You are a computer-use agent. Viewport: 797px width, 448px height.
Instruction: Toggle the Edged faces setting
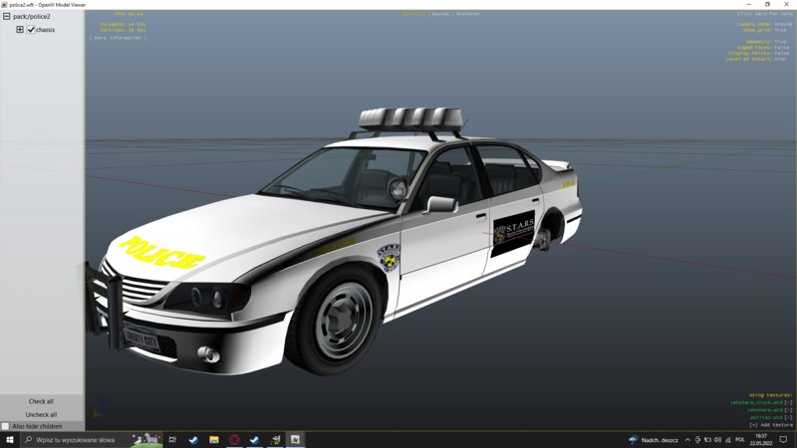[763, 47]
